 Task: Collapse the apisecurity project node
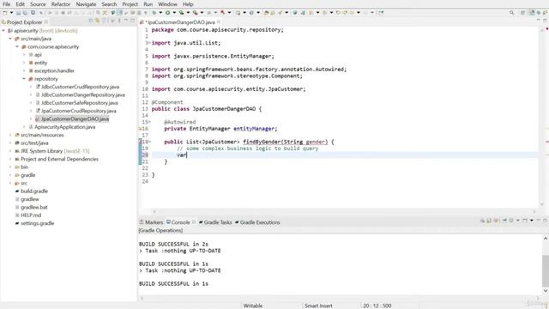[3, 31]
